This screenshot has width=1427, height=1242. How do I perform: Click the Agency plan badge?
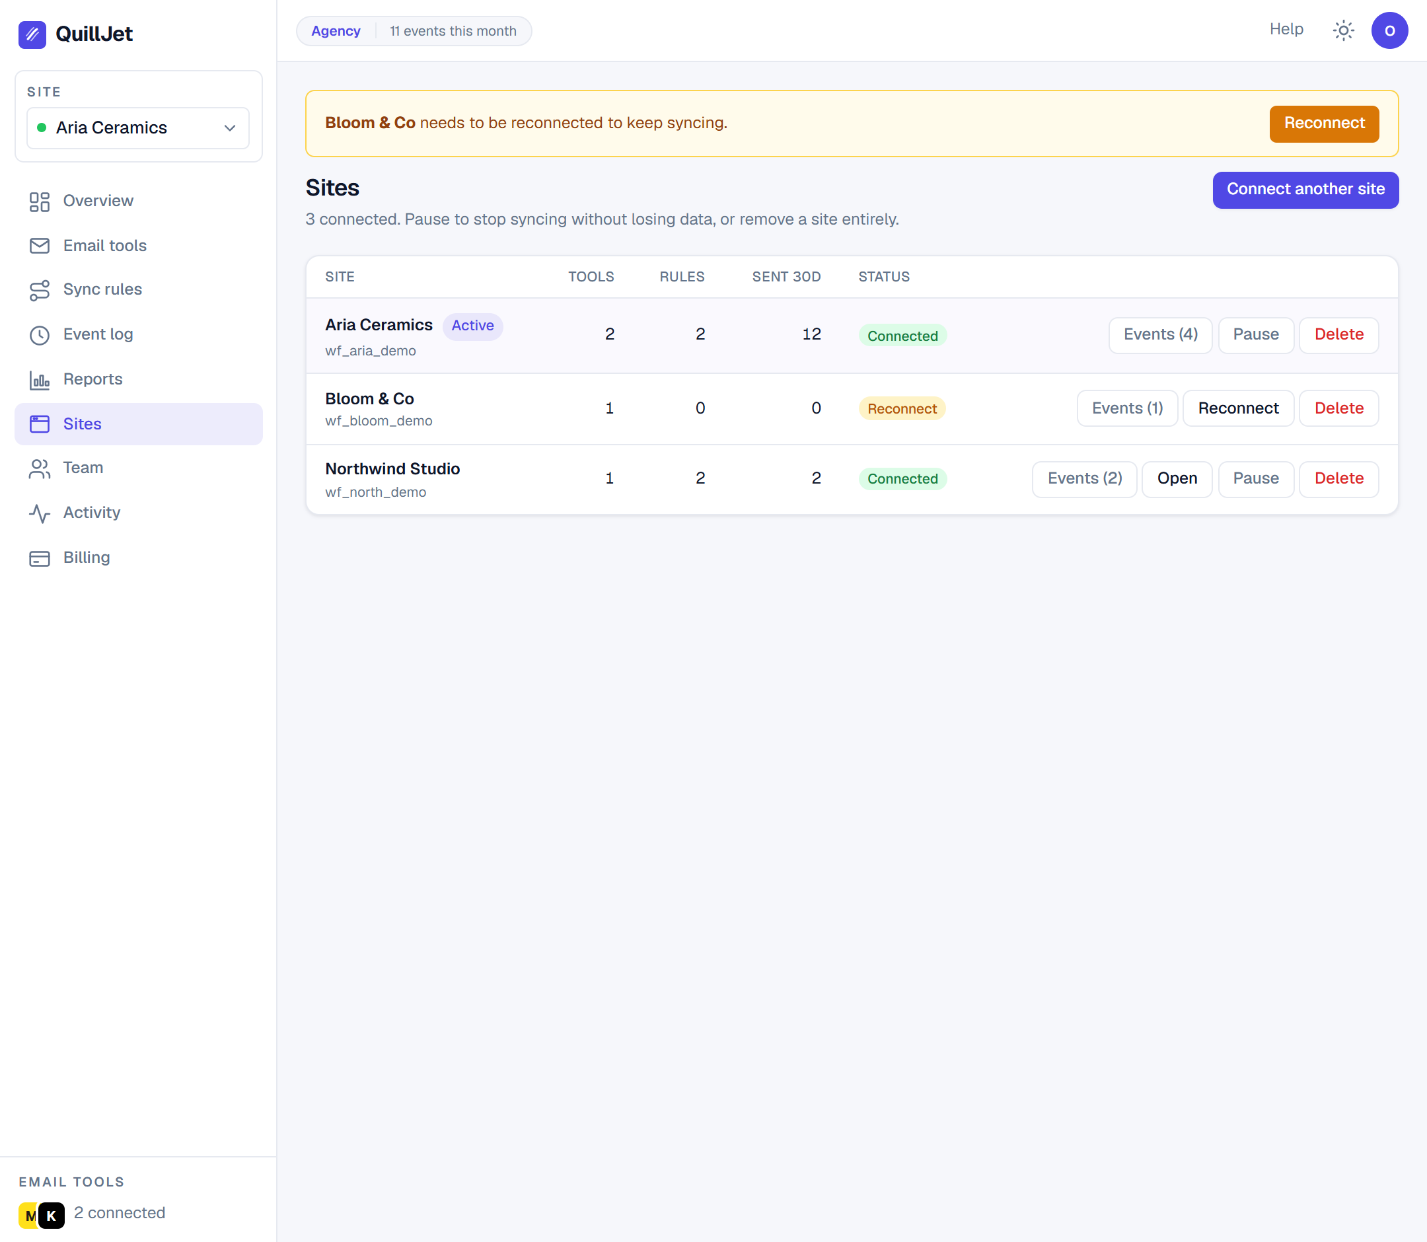pos(336,31)
